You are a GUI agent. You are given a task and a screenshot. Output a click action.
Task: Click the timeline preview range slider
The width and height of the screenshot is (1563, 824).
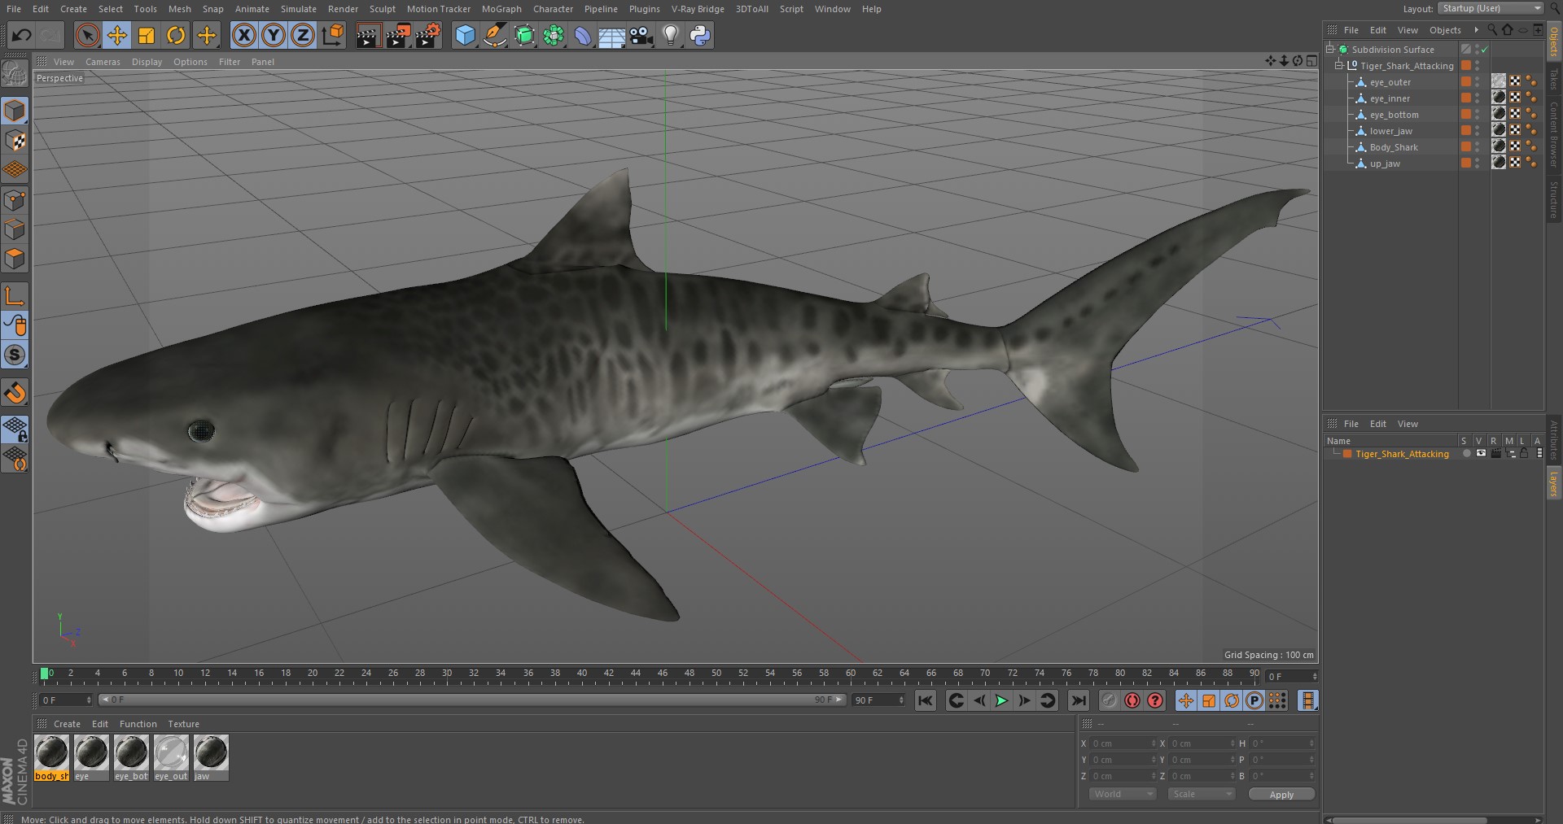click(472, 700)
